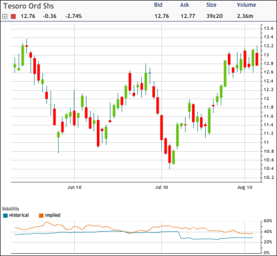277x256 pixels.
Task: Select the Implied legend label
Action: (53, 215)
